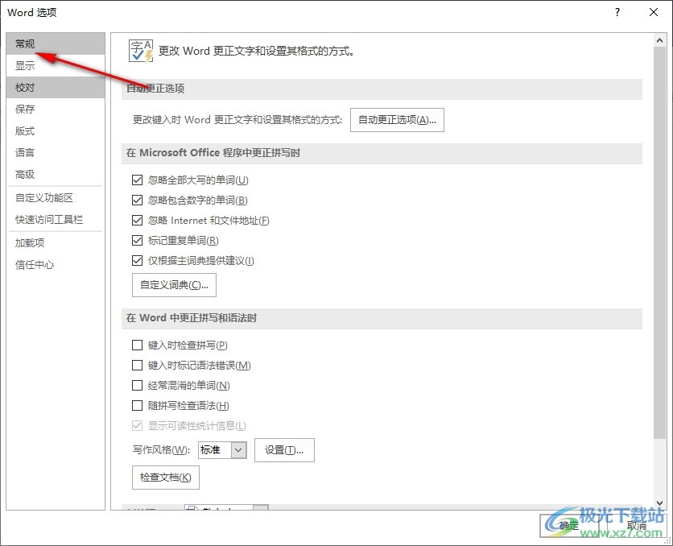Open the 显示 options category
The image size is (673, 546).
56,66
